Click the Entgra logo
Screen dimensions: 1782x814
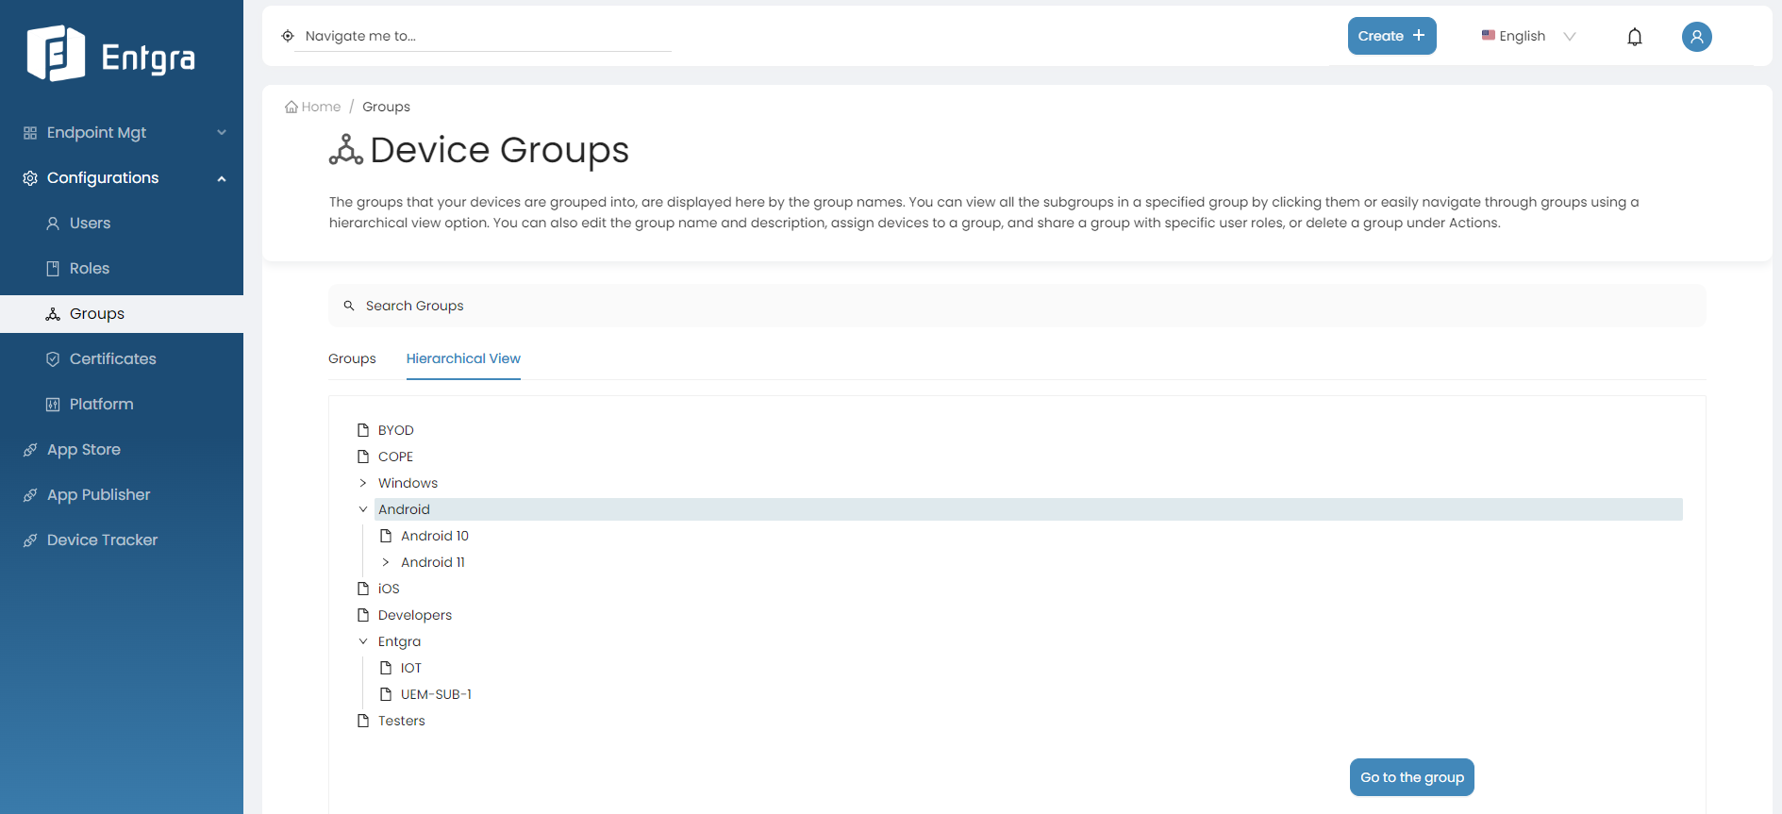pyautogui.click(x=111, y=54)
